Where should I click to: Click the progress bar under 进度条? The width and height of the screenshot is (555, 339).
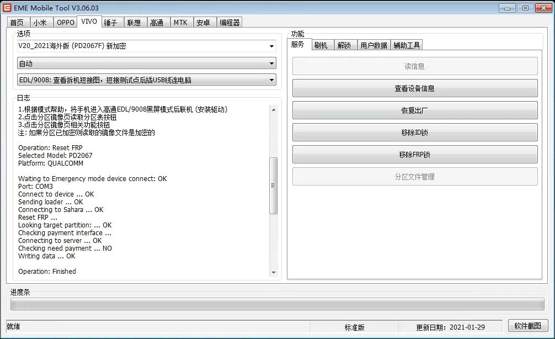277,304
